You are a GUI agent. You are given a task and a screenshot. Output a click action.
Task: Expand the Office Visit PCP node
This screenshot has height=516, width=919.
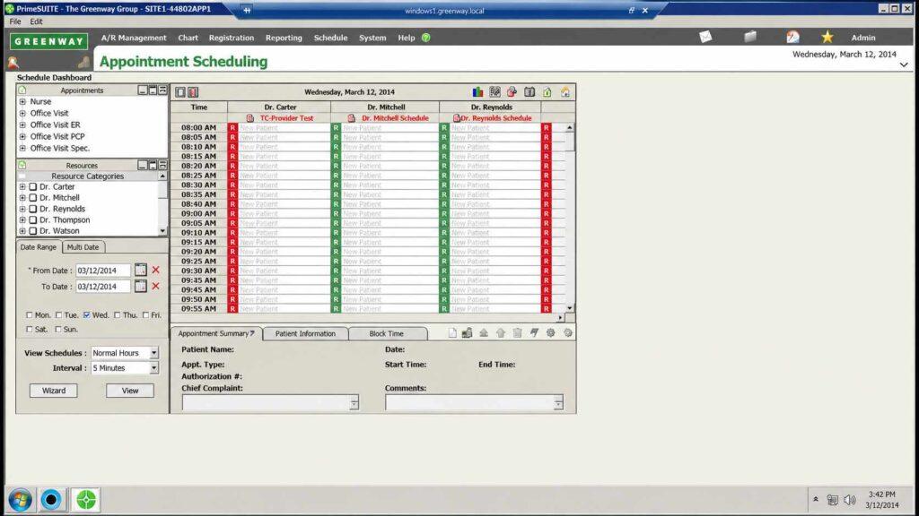coord(22,136)
